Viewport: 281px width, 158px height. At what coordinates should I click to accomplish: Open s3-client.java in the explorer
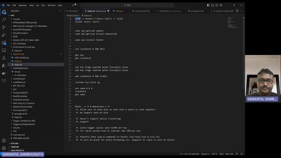point(20,75)
